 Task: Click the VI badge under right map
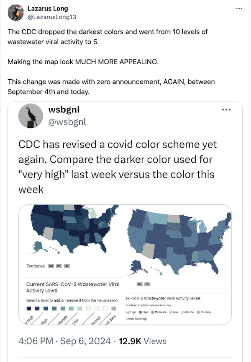(x=148, y=284)
